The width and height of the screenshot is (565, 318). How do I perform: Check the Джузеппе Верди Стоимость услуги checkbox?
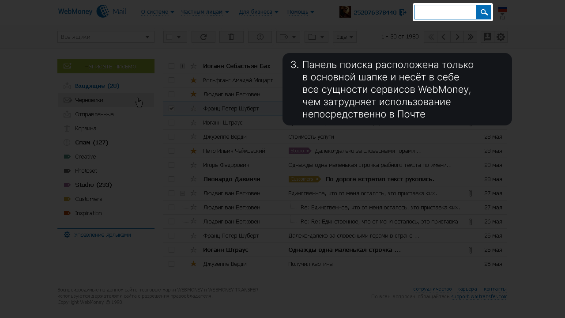[172, 136]
